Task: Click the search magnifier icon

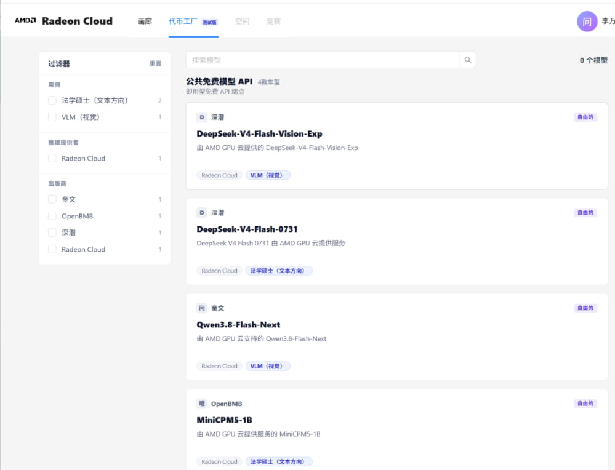Action: tap(467, 60)
